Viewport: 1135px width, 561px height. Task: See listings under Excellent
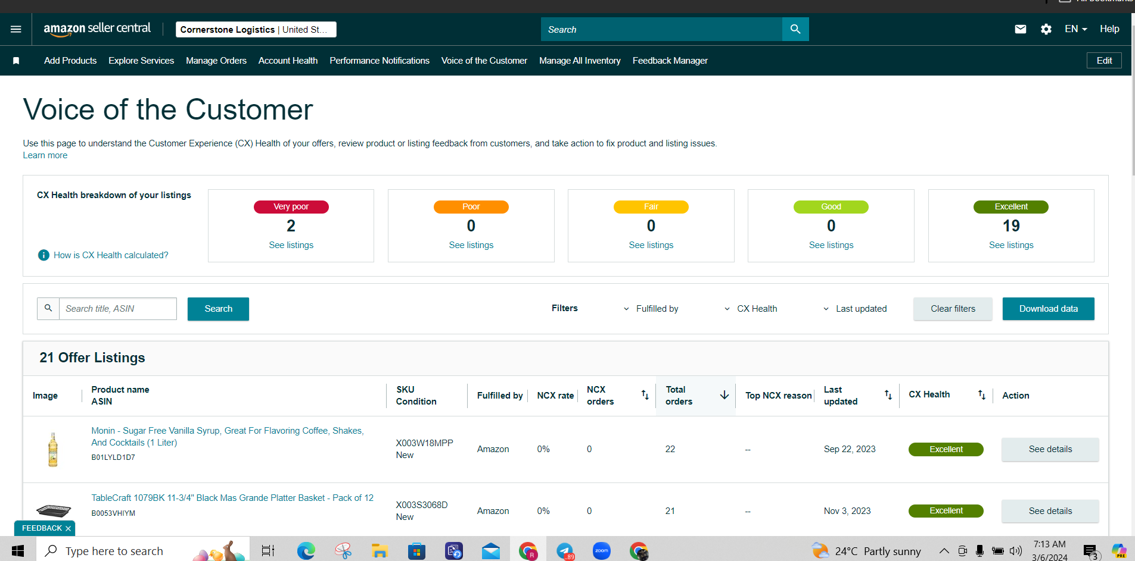coord(1011,245)
